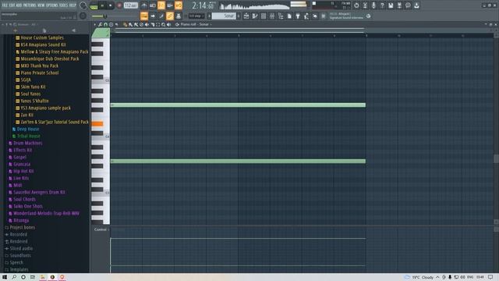499x281 pixels.
Task: Expand the Drum Machines folder
Action: coord(28,143)
